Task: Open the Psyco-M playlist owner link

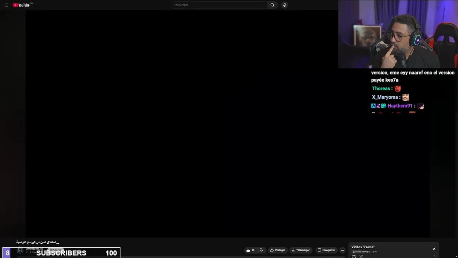Action: point(366,252)
